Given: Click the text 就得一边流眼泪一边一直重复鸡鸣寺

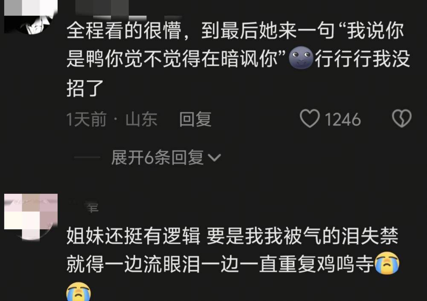Looking at the screenshot, I should [x=220, y=264].
